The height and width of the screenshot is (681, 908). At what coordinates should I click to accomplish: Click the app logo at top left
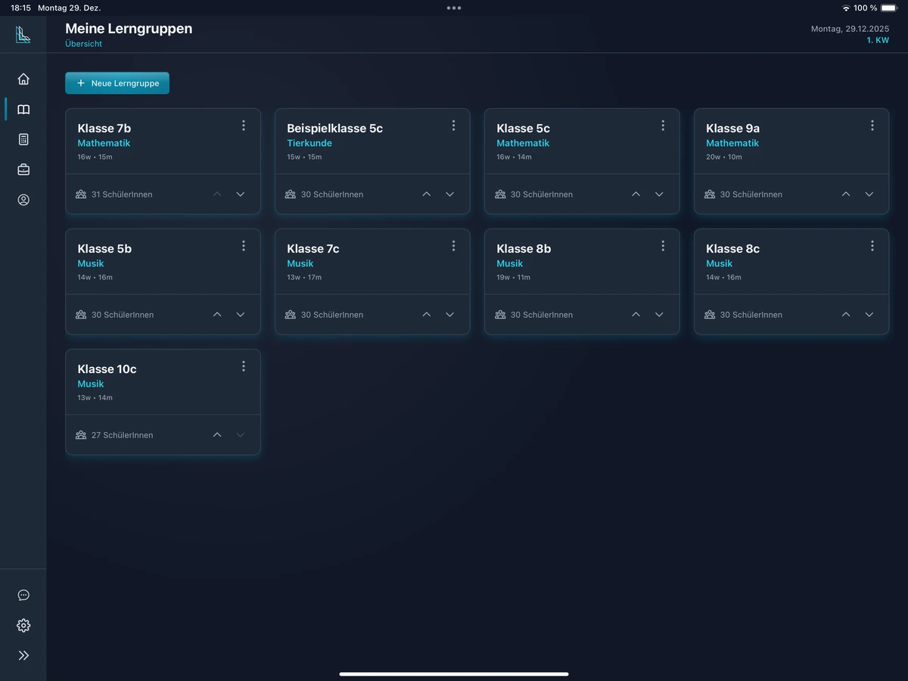(23, 34)
